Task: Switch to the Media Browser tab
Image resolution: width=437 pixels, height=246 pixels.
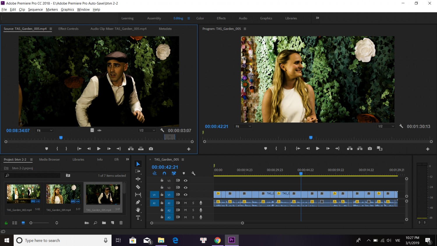Action: [50, 159]
